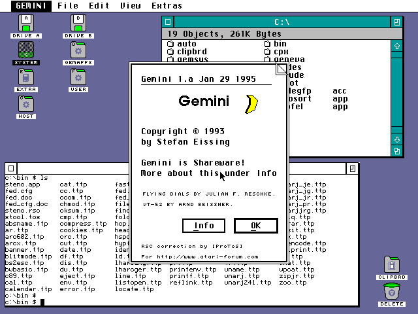Open the Extras menu

tap(167, 6)
